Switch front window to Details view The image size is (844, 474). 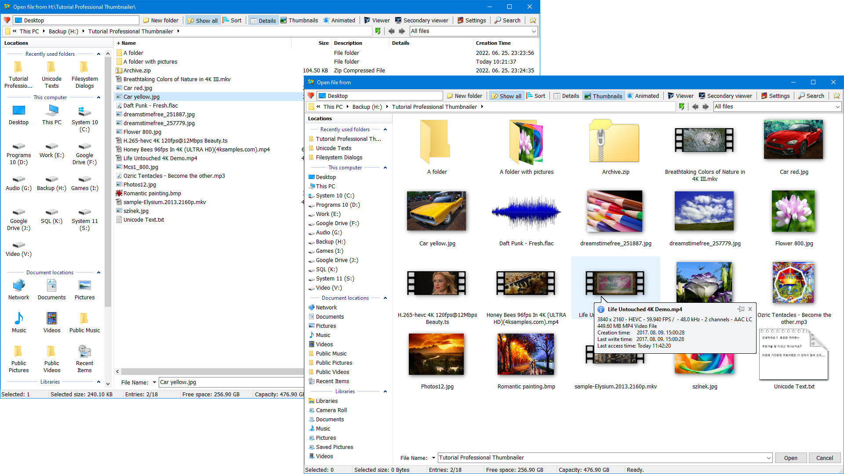[x=567, y=96]
